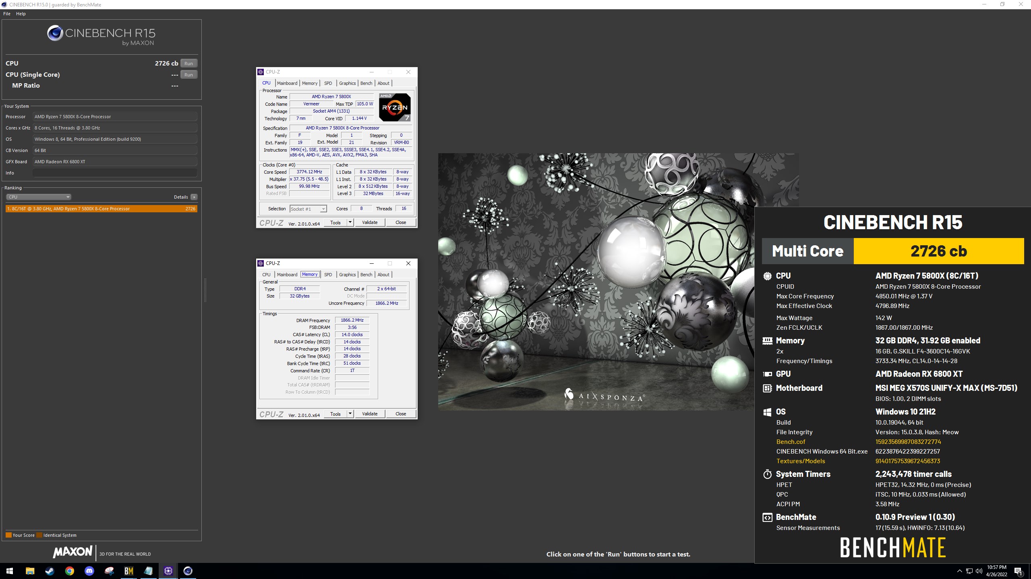Switch to CPU-Z via its purple taskbar icon
This screenshot has width=1031, height=579.
[x=168, y=571]
